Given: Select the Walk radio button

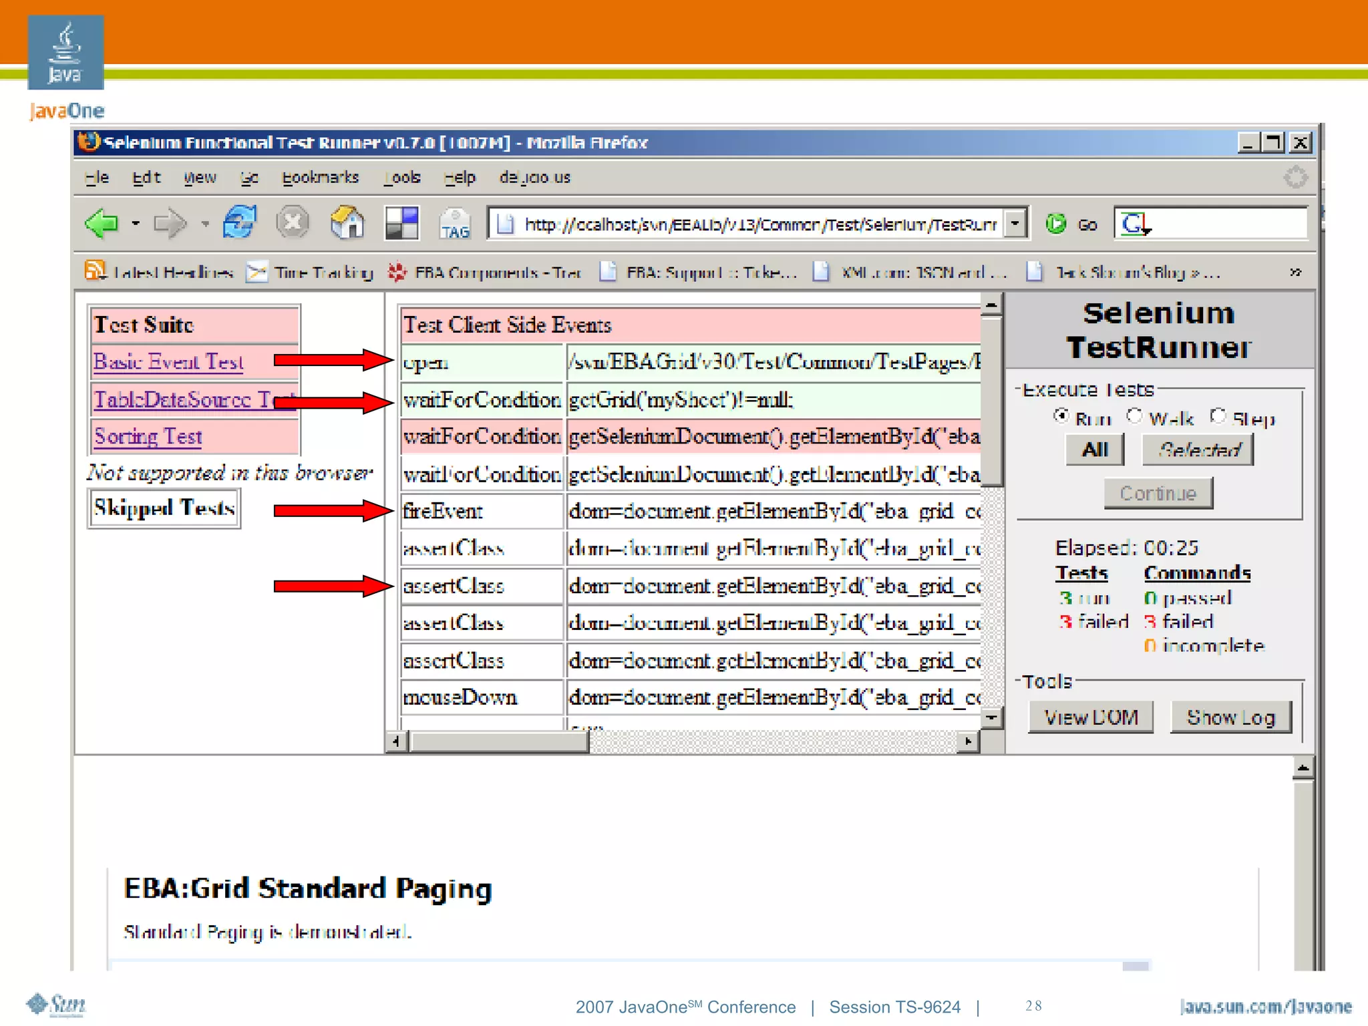Looking at the screenshot, I should (x=1134, y=415).
